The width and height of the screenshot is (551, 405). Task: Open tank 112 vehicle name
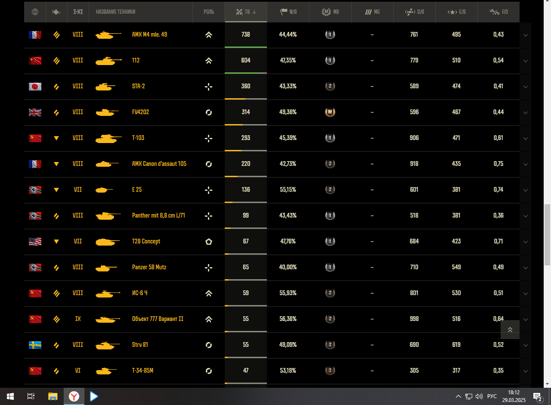pos(136,60)
